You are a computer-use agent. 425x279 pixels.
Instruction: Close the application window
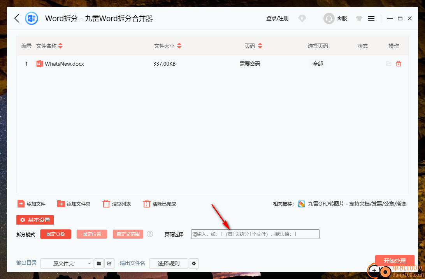pos(409,18)
